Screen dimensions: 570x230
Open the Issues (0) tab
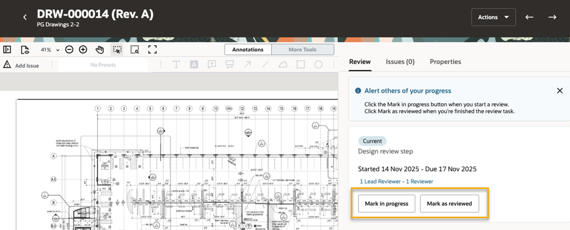[400, 62]
